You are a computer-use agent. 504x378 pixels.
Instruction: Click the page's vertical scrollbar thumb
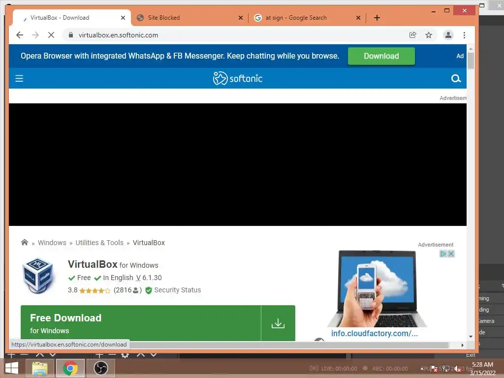tap(471, 61)
